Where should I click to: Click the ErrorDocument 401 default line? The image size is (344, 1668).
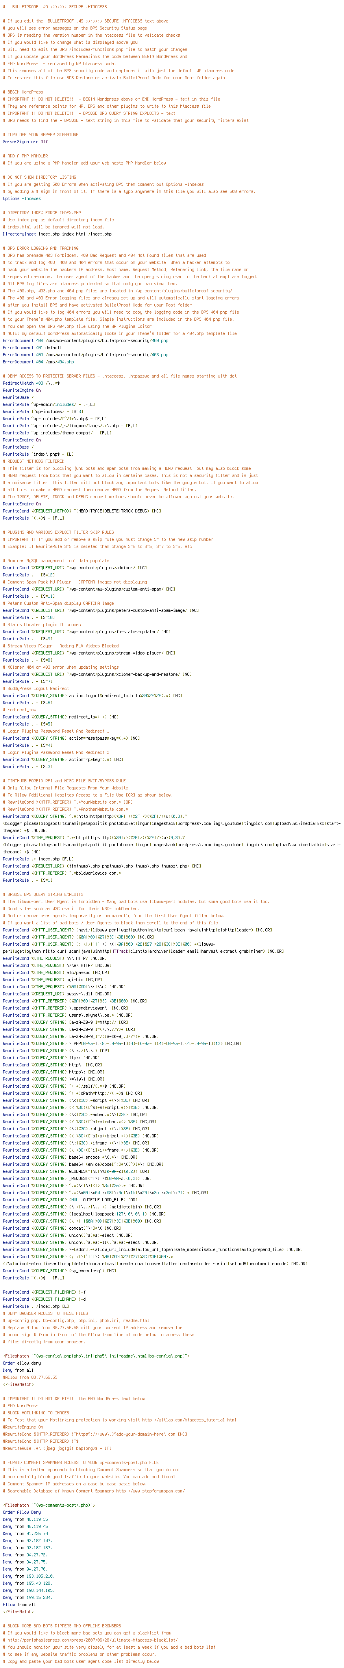click(x=32, y=348)
